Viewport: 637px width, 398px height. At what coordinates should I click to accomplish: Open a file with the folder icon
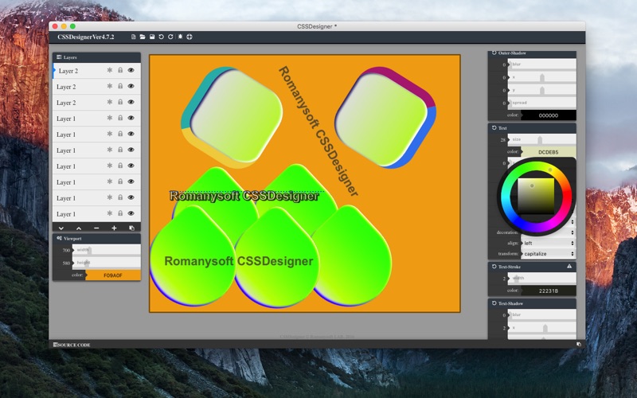(143, 37)
